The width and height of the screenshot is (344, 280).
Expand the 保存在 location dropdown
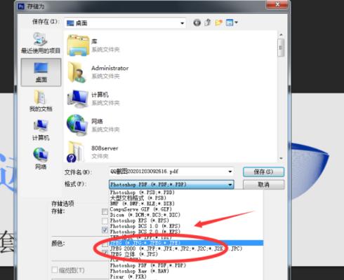(x=182, y=23)
